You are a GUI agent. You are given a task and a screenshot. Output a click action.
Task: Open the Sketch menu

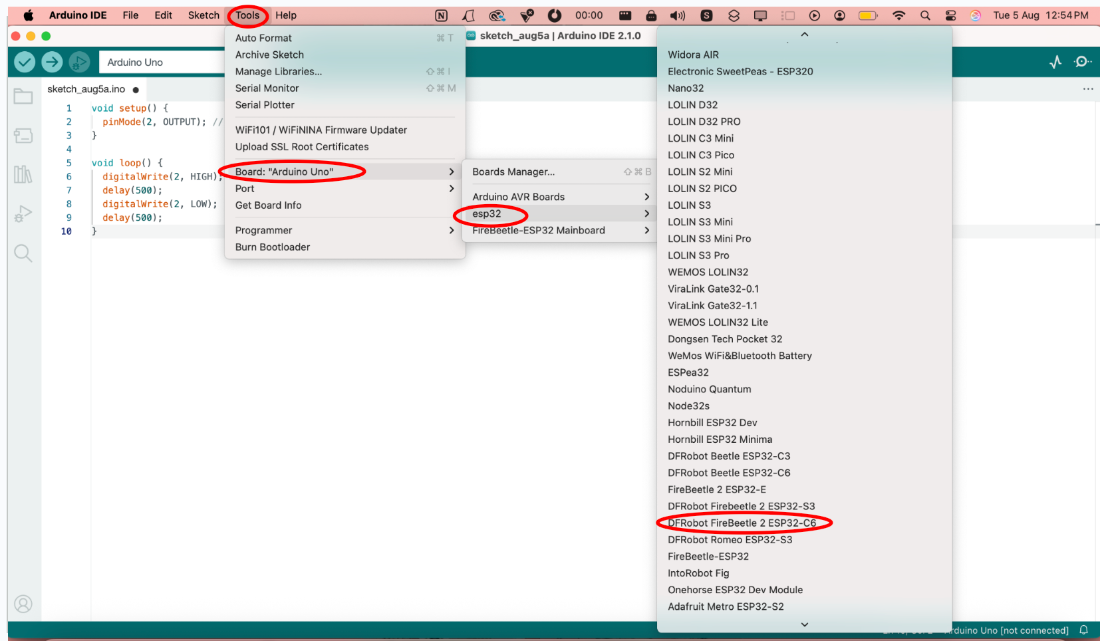point(204,15)
